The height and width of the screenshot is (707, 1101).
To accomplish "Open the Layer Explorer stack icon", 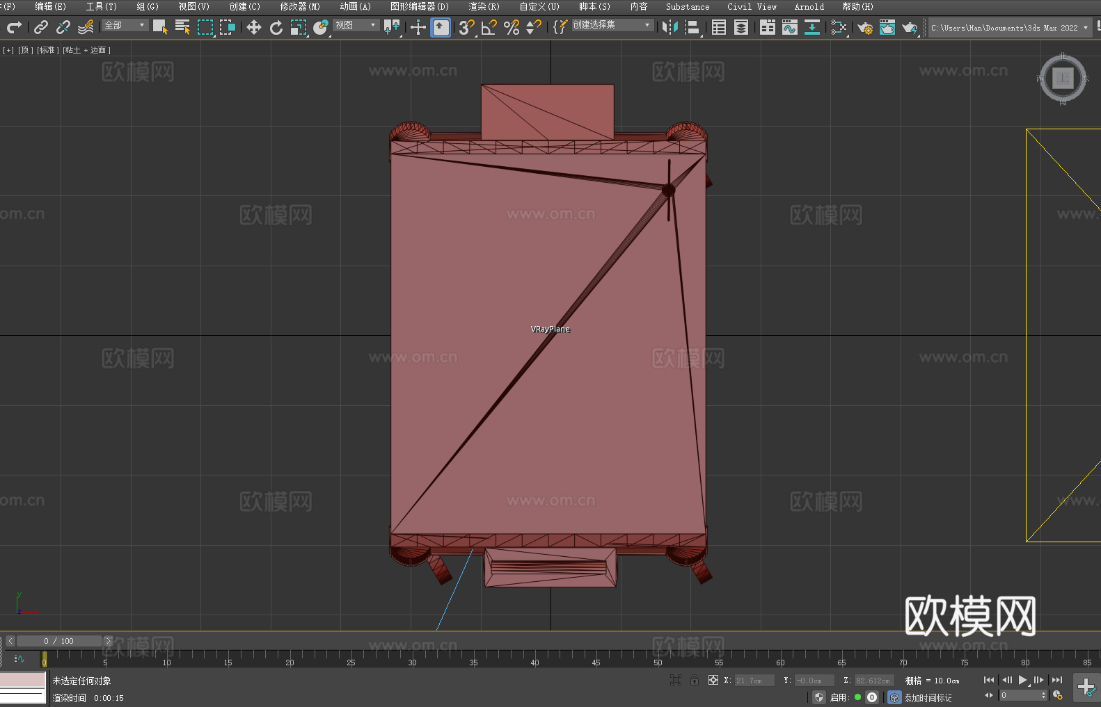I will pyautogui.click(x=741, y=27).
